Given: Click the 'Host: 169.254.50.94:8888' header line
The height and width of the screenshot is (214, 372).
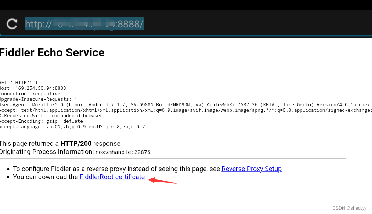Looking at the screenshot, I should [x=33, y=88].
